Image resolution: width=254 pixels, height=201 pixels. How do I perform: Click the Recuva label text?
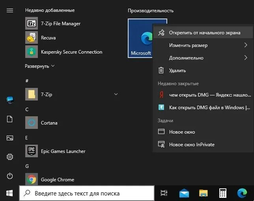(48, 38)
